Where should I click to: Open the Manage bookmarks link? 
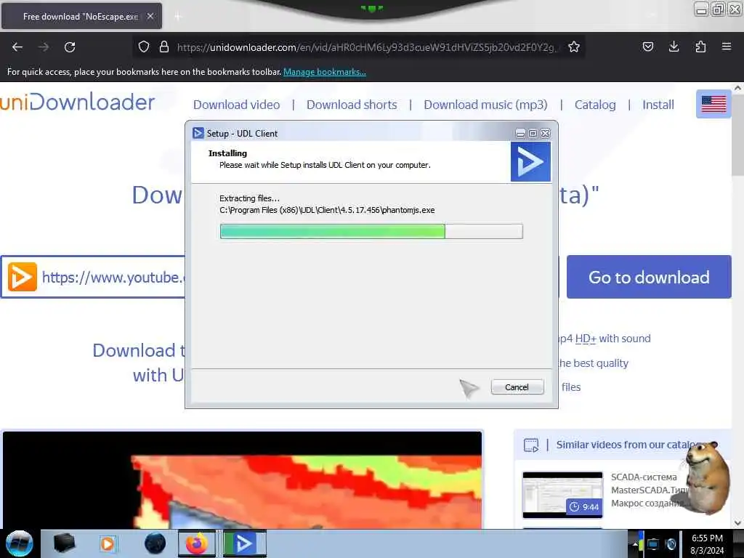pos(325,72)
